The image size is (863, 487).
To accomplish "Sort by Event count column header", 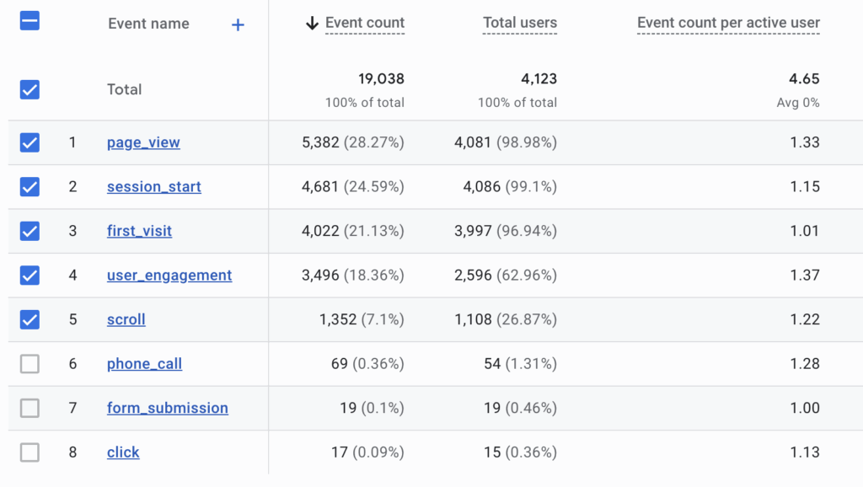I will pos(364,24).
